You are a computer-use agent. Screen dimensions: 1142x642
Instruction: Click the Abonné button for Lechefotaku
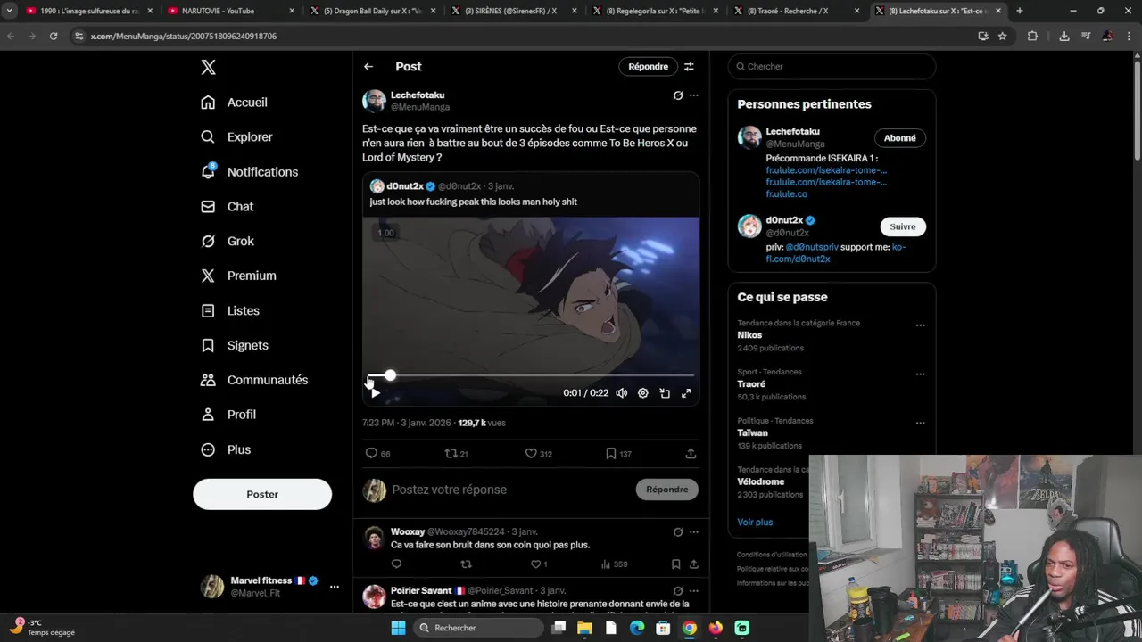pos(900,138)
